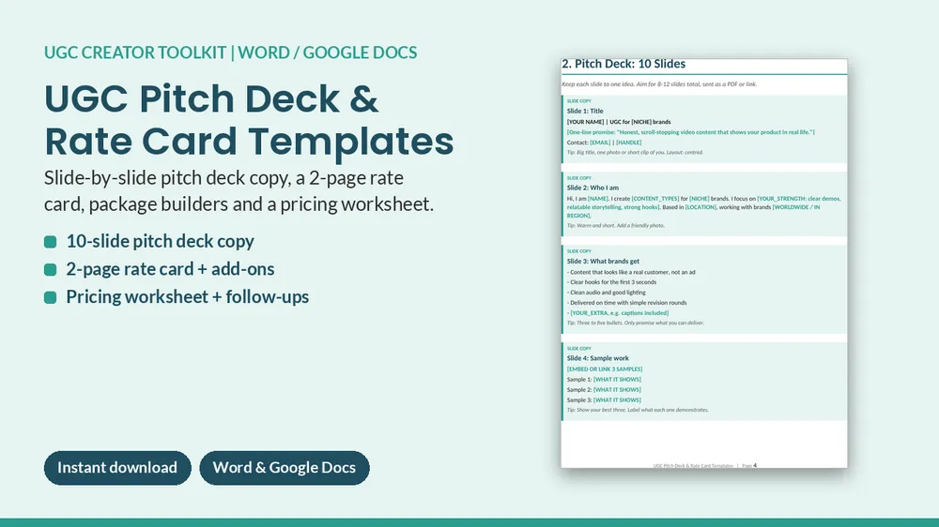Click the 'UGC Pitch Deck & Rate Card Templates' main title
This screenshot has width=939, height=527.
[x=249, y=120]
